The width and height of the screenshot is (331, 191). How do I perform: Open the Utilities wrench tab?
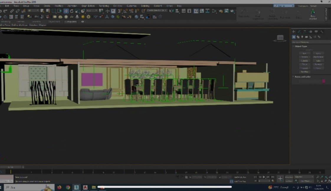point(322,32)
